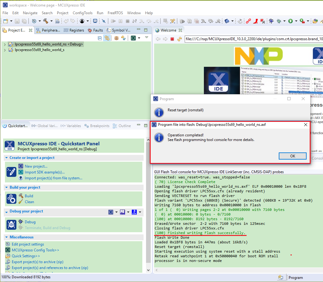Viewport: 323px width, 282px height.
Task: Click the Save icon in the toolbar
Action: pyautogui.click(x=17, y=21)
